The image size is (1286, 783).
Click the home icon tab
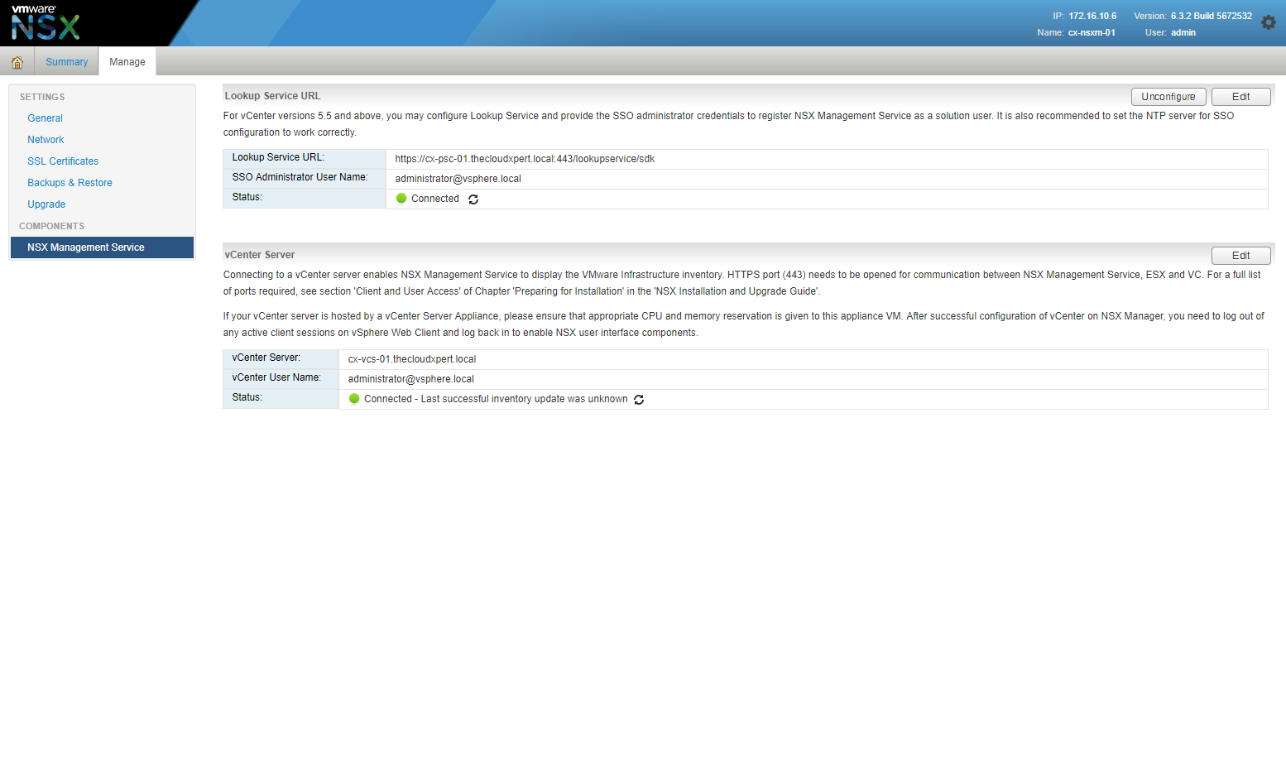17,62
